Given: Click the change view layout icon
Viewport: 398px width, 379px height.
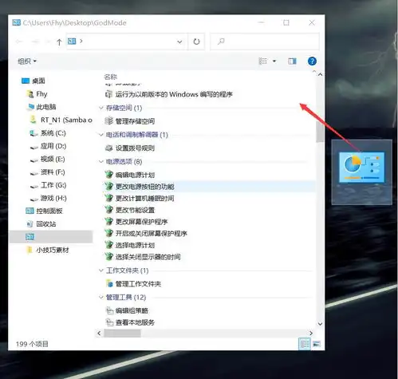Looking at the screenshot, I should [262, 61].
